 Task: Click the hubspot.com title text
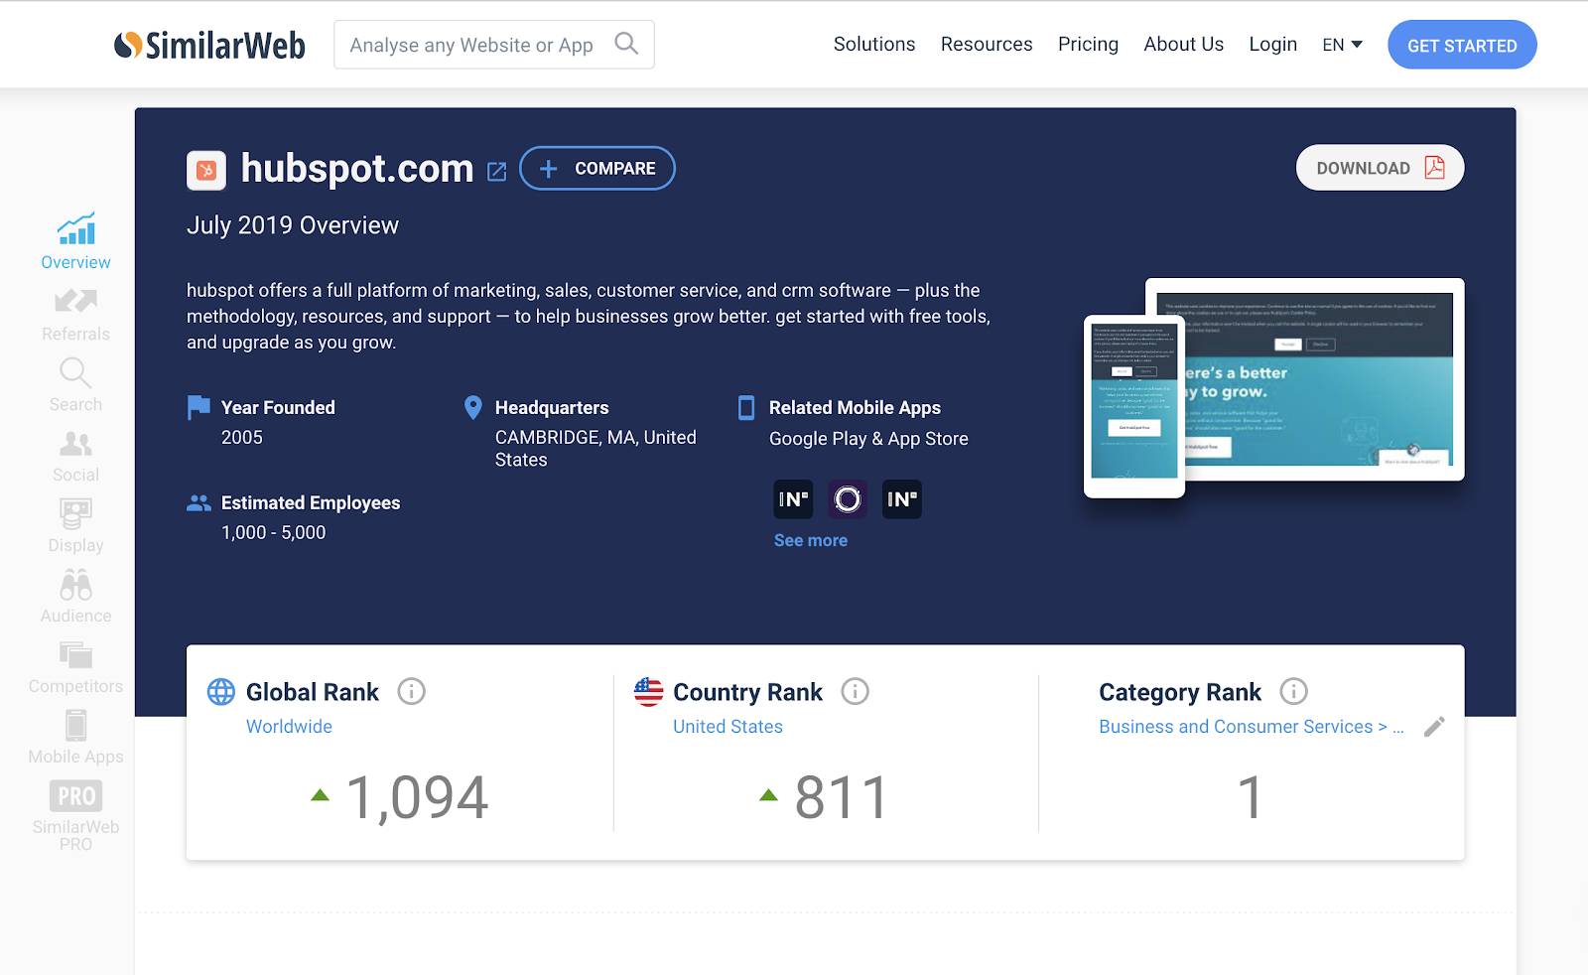357,169
